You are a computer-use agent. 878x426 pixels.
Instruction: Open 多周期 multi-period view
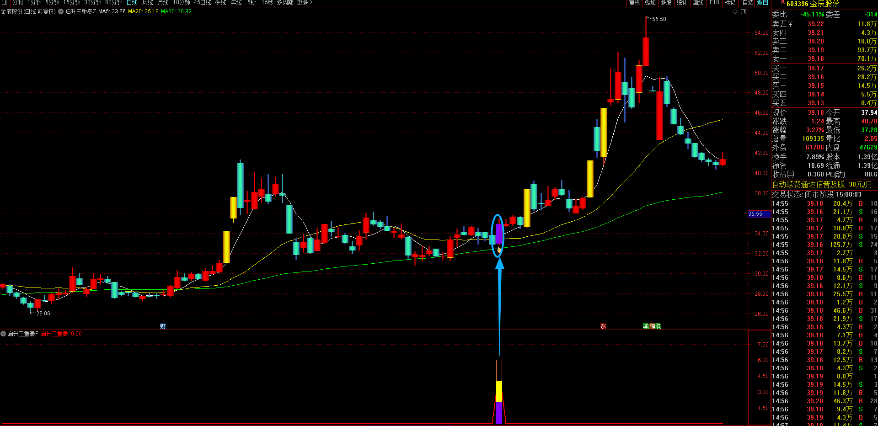(x=285, y=3)
